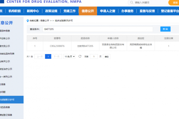This screenshot has width=179, height=119.
Task: Open the 党建工作 menu
Action: click(69, 11)
